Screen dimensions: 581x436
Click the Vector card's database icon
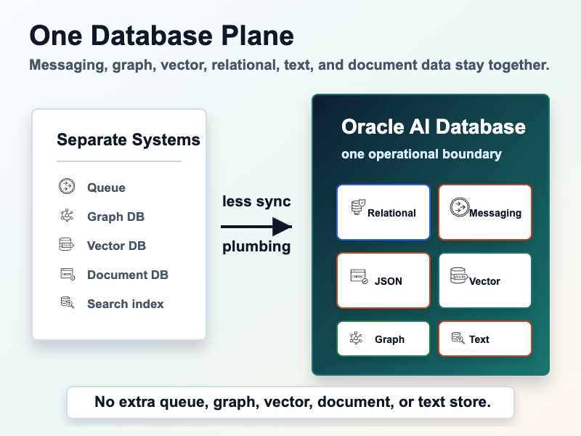459,275
